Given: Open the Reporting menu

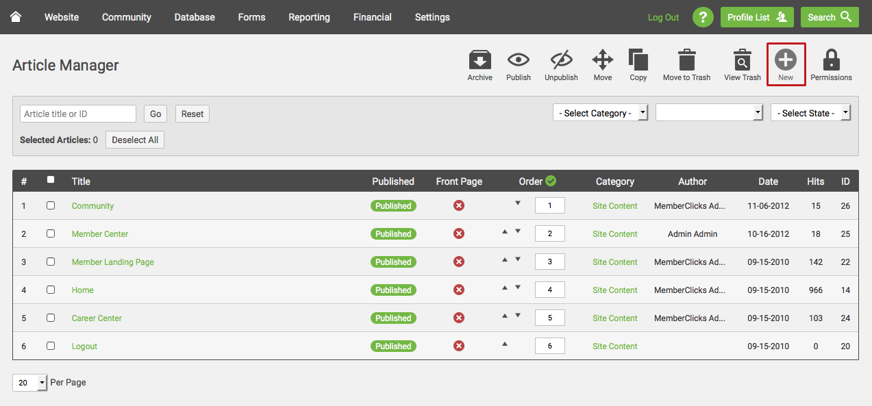Looking at the screenshot, I should [309, 17].
